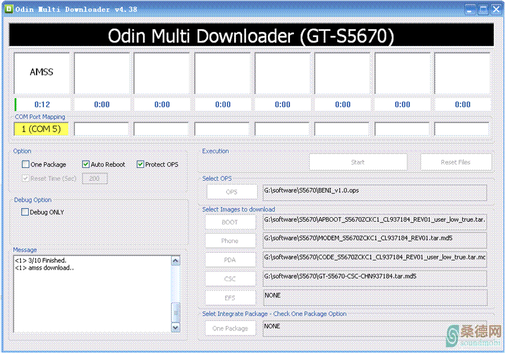Click the '<1> 3/10 Finished.' message line
The height and width of the screenshot is (353, 505).
(x=41, y=261)
